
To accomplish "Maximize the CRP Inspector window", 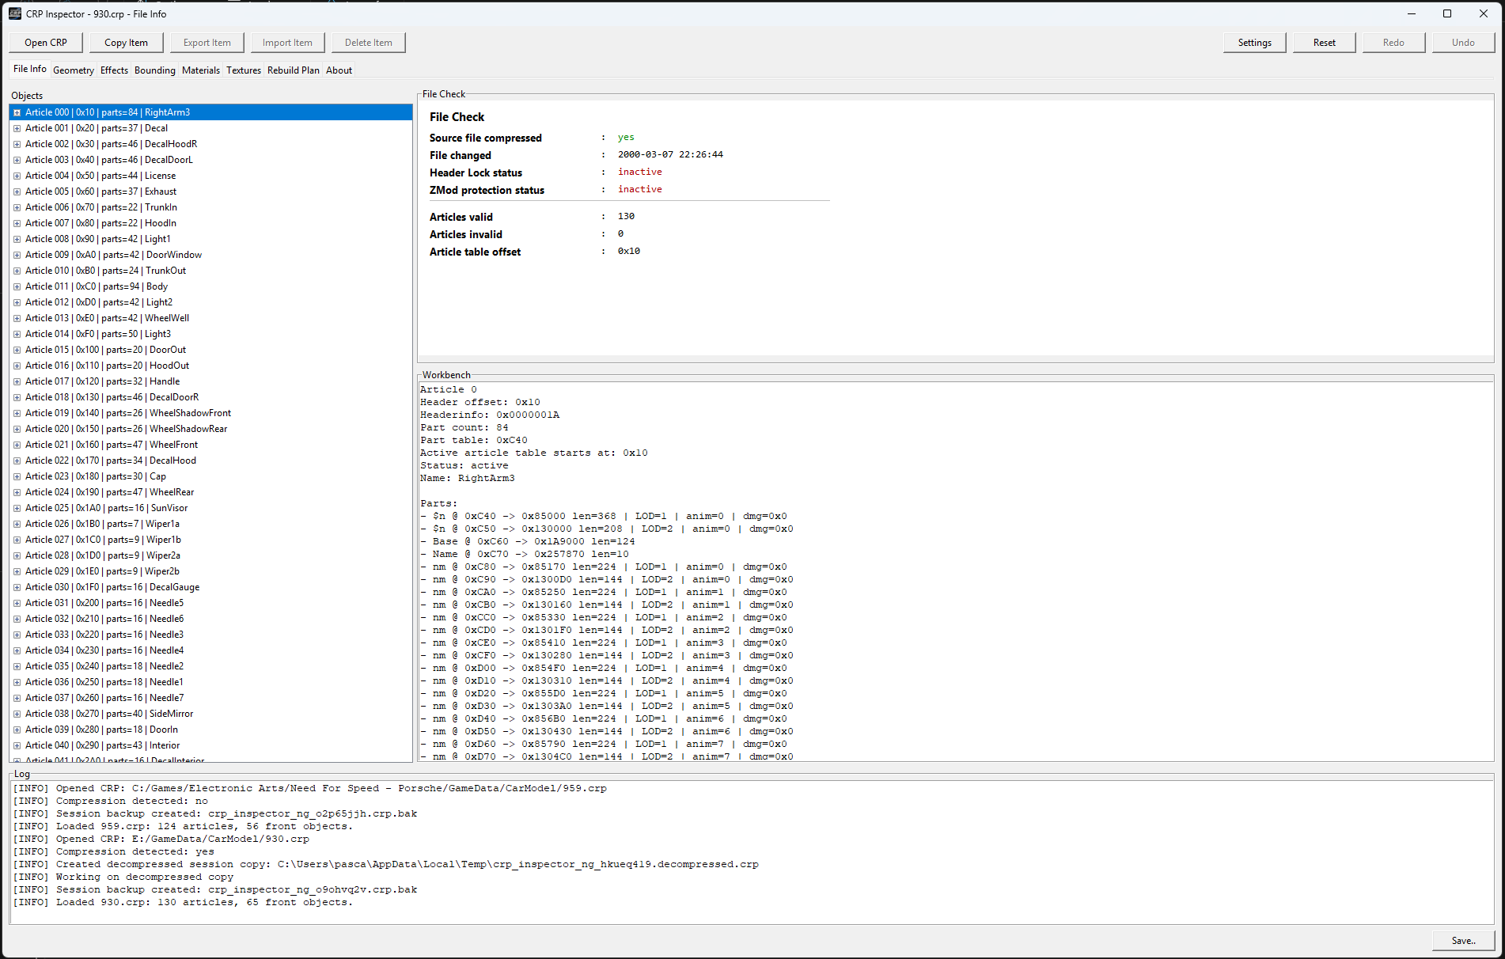I will pos(1446,13).
